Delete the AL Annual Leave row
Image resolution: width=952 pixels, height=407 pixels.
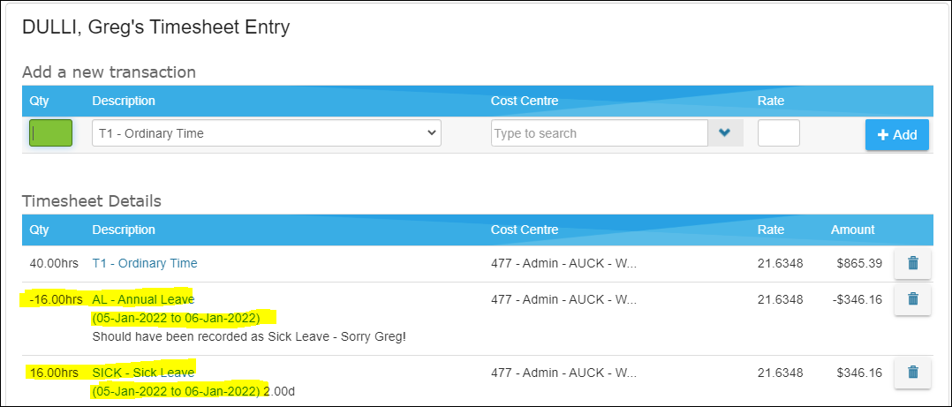(912, 299)
